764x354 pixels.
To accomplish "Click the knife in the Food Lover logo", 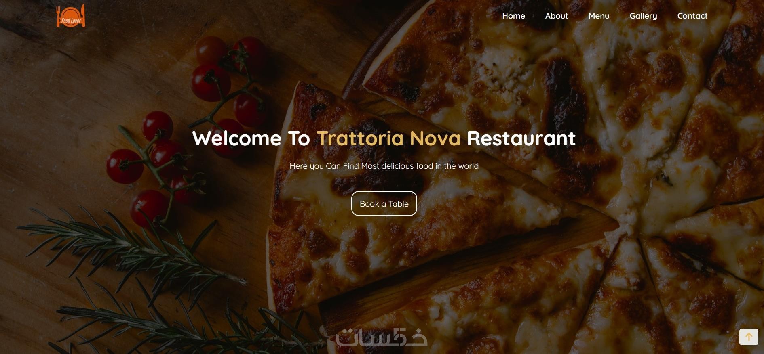I will point(83,16).
